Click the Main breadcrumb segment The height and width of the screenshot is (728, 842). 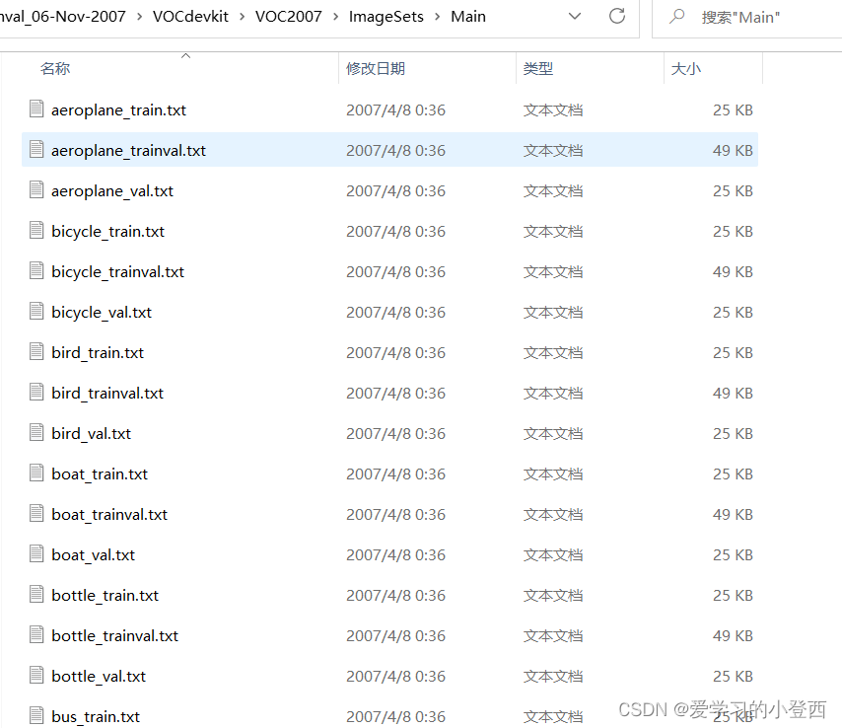pyautogui.click(x=468, y=17)
